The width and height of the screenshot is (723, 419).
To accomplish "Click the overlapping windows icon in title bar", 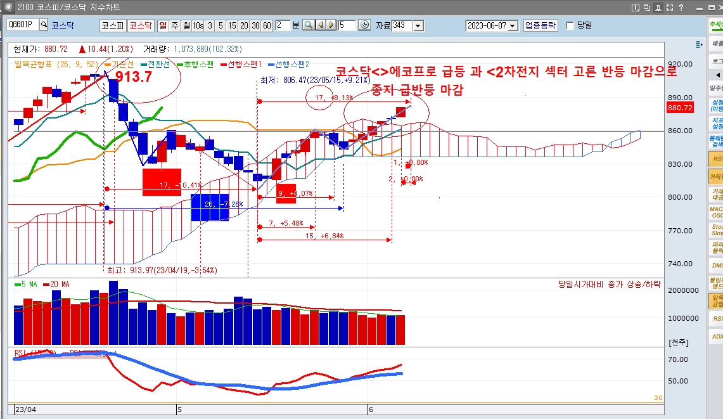I will [x=647, y=8].
